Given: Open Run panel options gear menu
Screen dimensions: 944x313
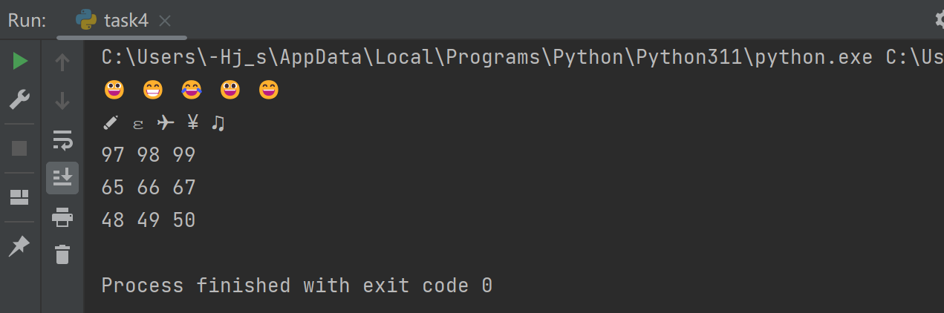Looking at the screenshot, I should pyautogui.click(x=939, y=20).
